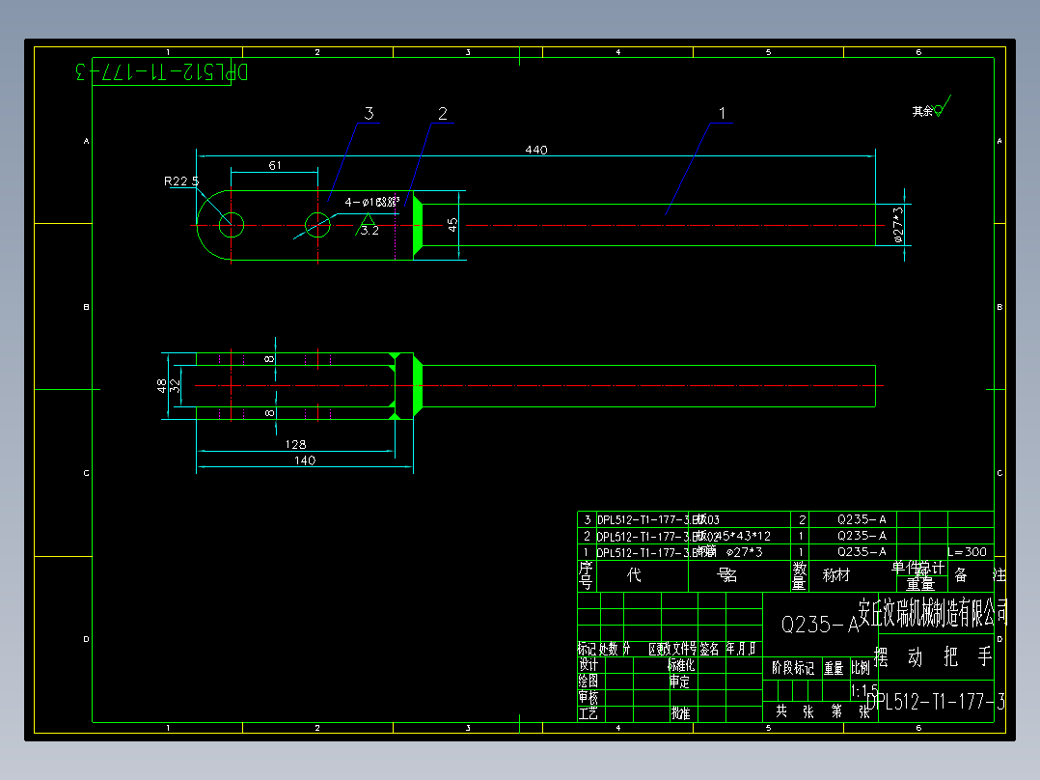Click the 共 张 第 张 sheet count text
Screen dimensions: 1040x780
pos(822,712)
